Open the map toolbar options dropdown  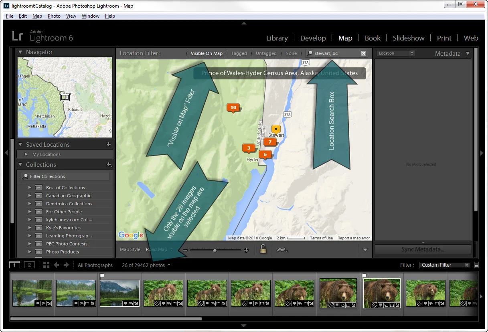365,250
